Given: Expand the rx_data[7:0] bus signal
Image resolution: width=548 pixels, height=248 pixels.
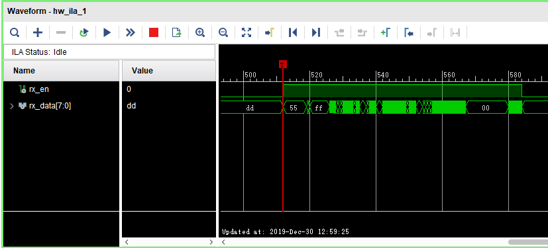Looking at the screenshot, I should (12, 106).
